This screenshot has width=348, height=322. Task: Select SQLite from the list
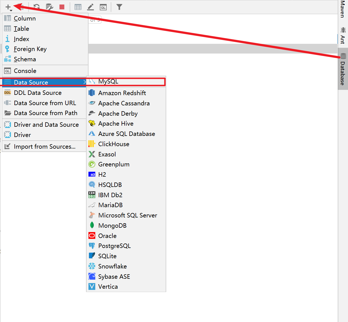click(x=126, y=256)
